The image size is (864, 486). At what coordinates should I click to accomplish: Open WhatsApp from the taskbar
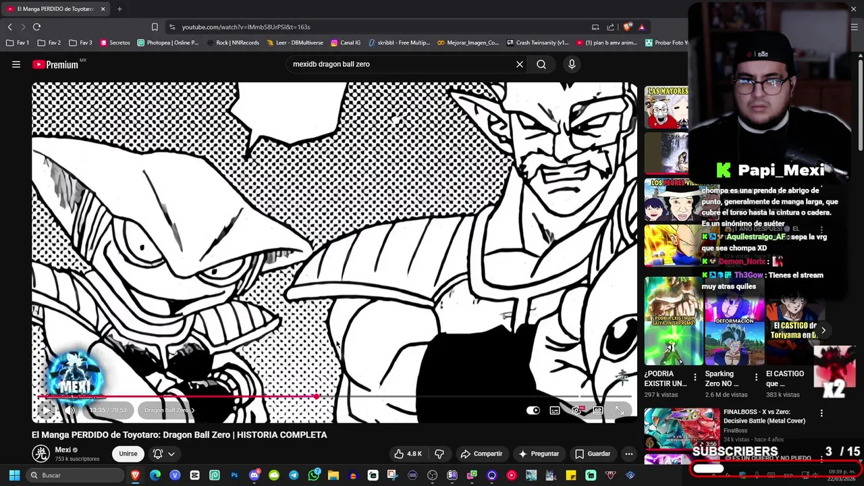point(313,475)
